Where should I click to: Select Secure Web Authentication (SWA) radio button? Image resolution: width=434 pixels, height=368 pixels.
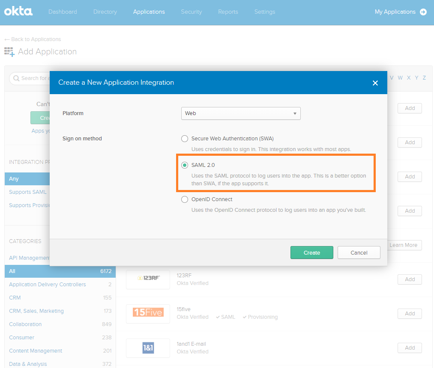pos(185,139)
